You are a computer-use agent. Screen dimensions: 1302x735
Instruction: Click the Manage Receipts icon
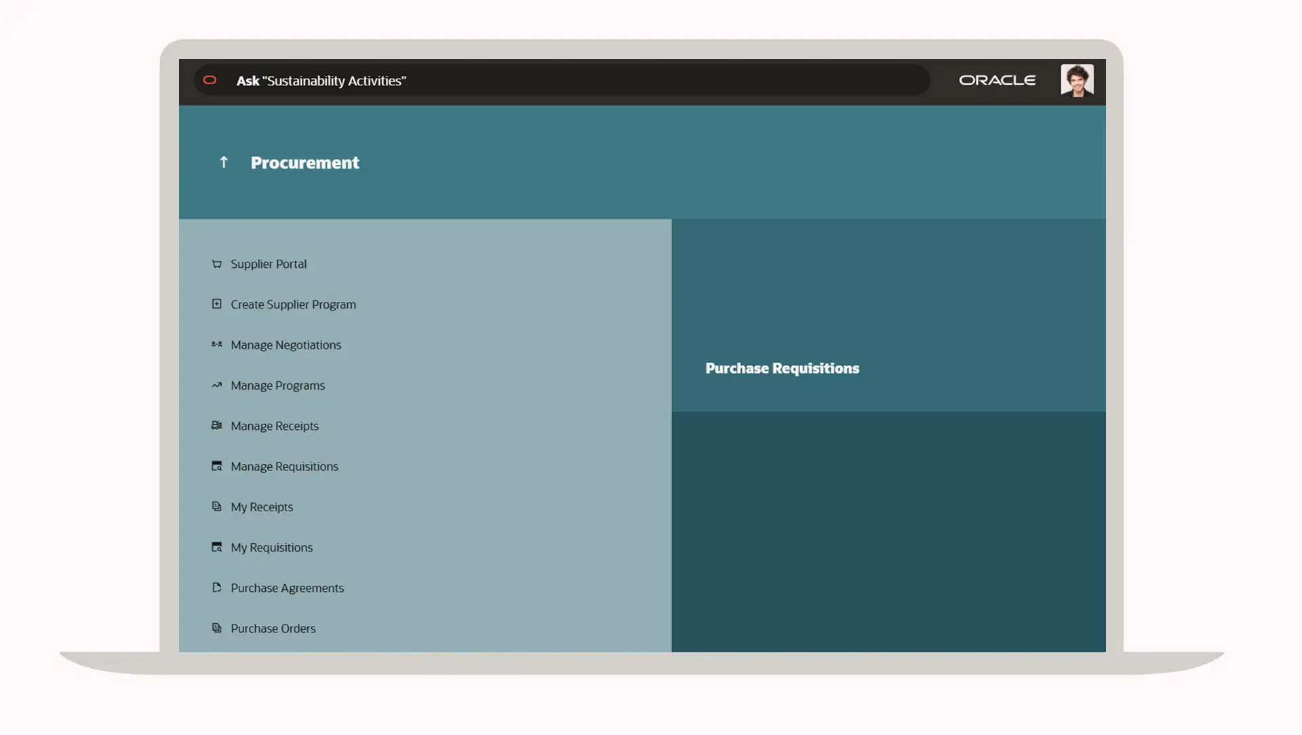point(216,426)
